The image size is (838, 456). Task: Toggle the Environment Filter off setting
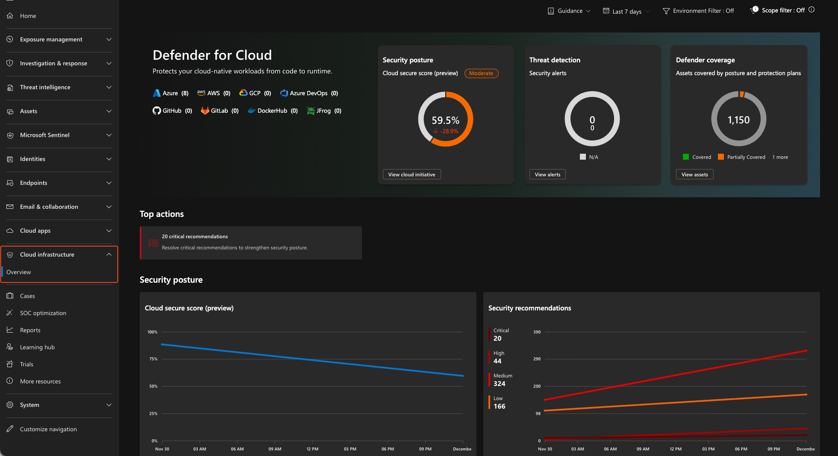tap(698, 10)
